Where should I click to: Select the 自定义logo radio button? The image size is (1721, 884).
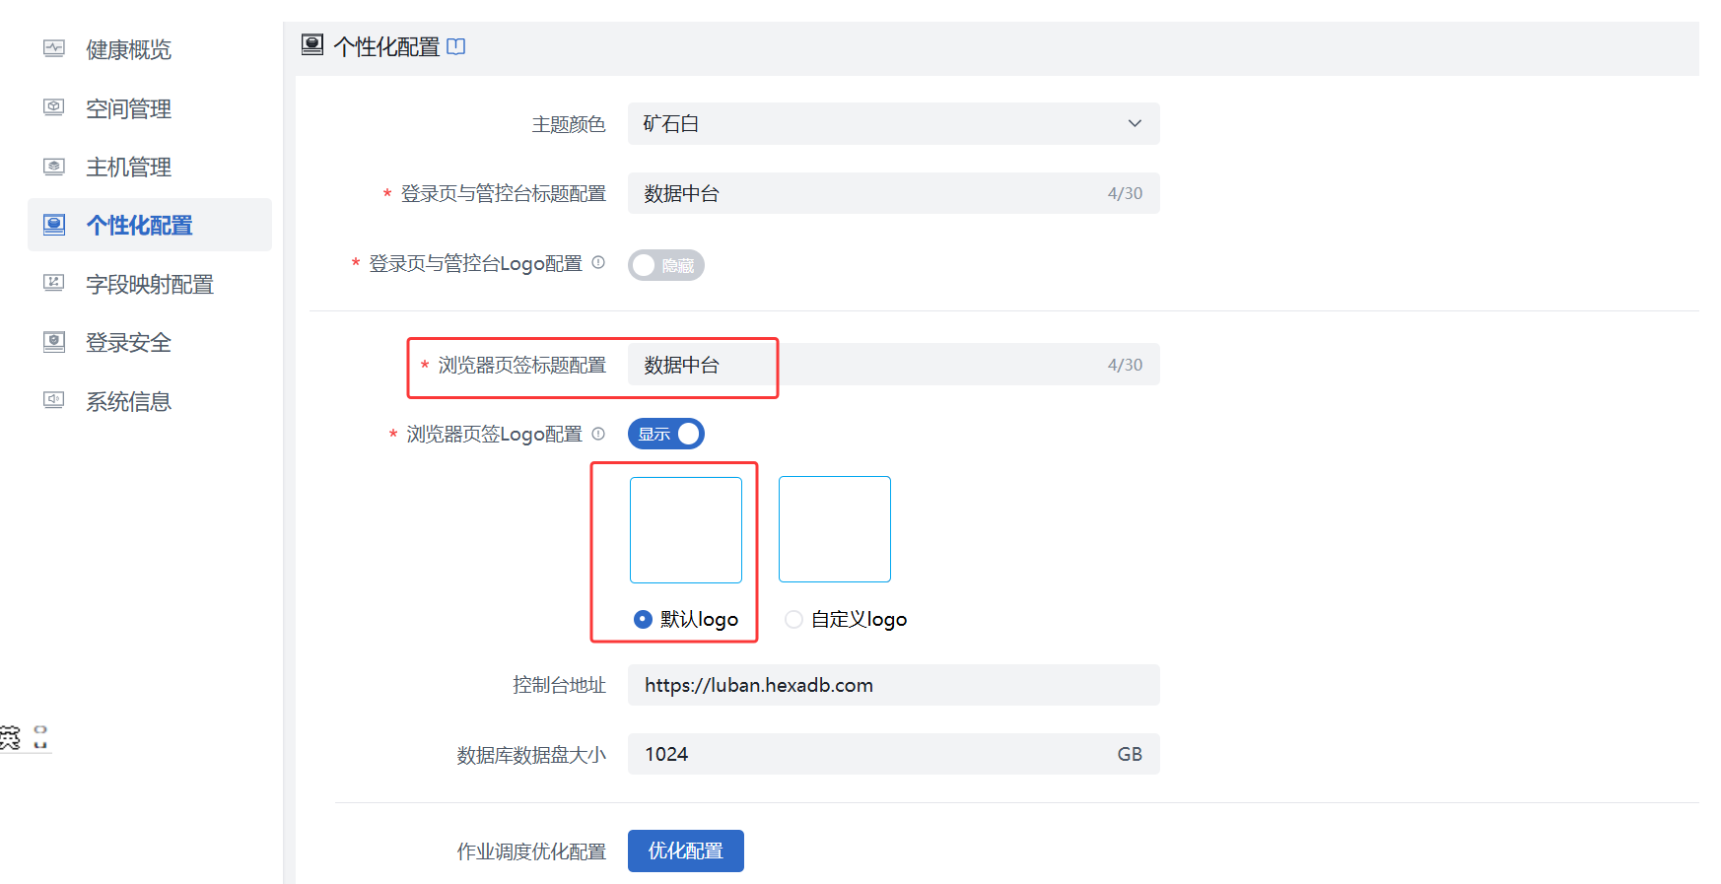point(793,619)
